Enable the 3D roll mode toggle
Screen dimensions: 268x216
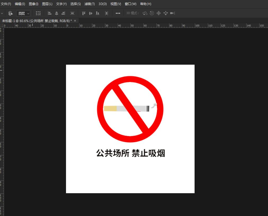(x=152, y=13)
